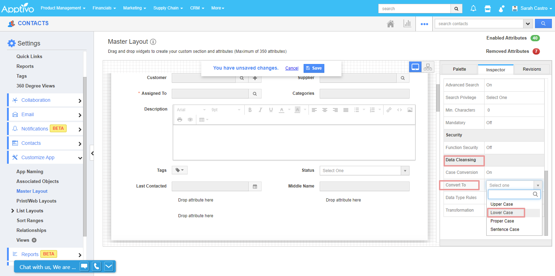Choose Sentence Case option
The width and height of the screenshot is (555, 276).
(x=505, y=229)
